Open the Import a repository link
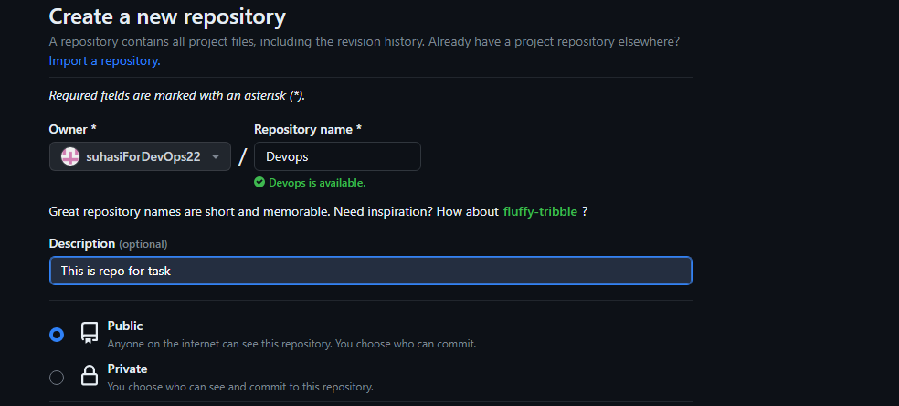899x406 pixels. pyautogui.click(x=104, y=60)
